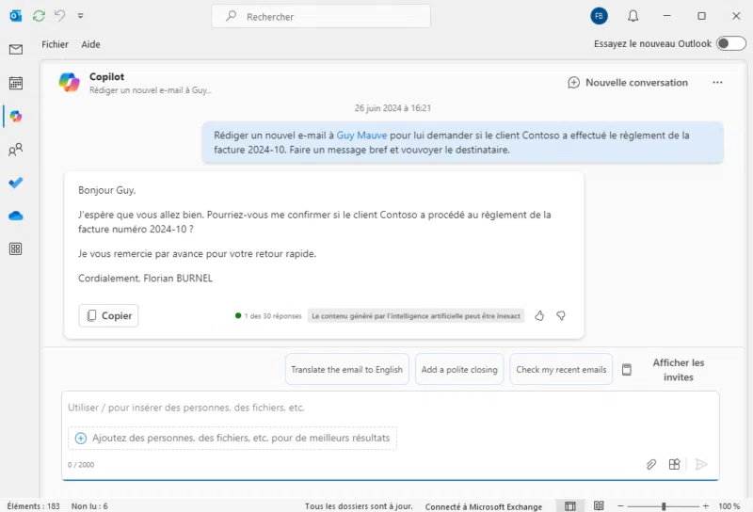The width and height of the screenshot is (753, 512).
Task: Click Afficher les invites button
Action: pos(678,370)
